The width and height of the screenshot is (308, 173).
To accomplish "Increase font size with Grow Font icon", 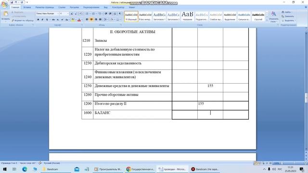I will click(72, 13).
